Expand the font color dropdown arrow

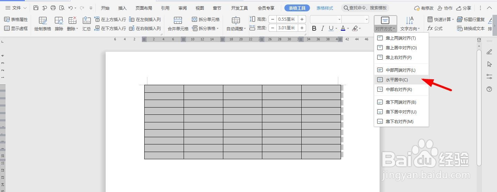click(348, 29)
